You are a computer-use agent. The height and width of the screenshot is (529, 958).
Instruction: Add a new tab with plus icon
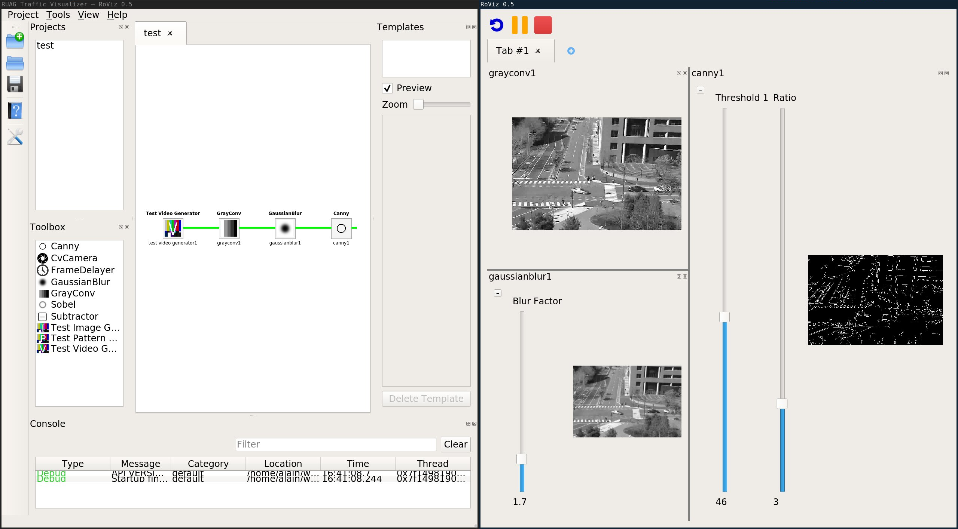(571, 51)
